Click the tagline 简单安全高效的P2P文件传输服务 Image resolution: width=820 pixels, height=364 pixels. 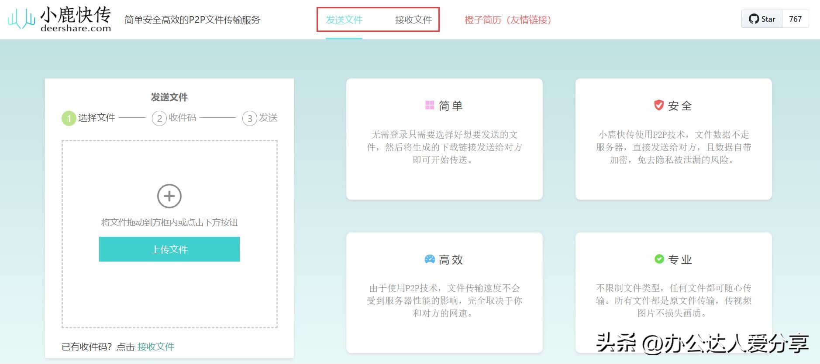192,20
